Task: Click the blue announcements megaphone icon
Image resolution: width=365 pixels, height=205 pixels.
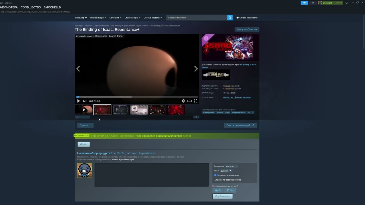Action: [x=304, y=3]
